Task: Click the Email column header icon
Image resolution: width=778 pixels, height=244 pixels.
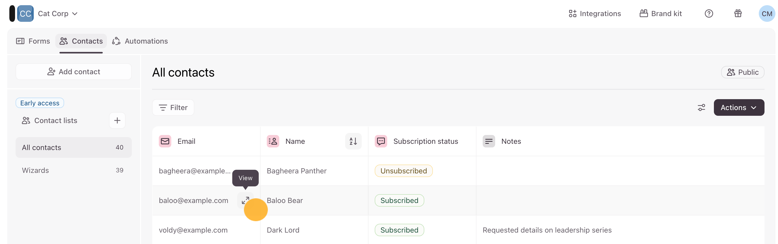Action: point(165,141)
